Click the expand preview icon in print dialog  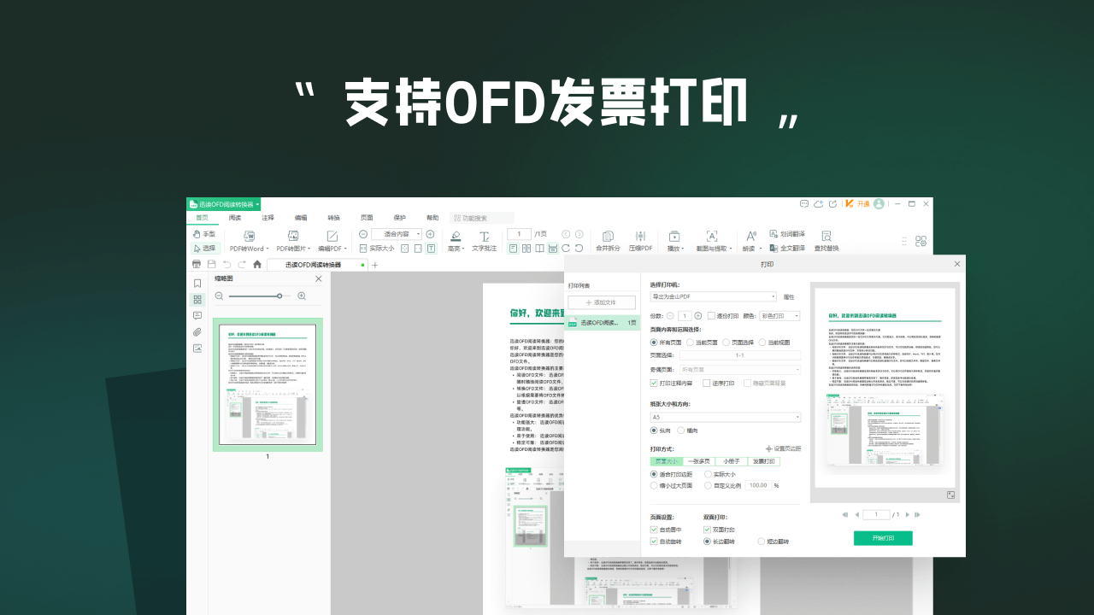pos(950,495)
